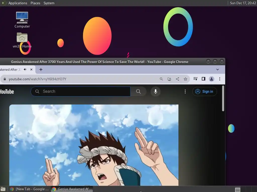Click the date and time clock
257x192 pixels.
click(x=243, y=3)
